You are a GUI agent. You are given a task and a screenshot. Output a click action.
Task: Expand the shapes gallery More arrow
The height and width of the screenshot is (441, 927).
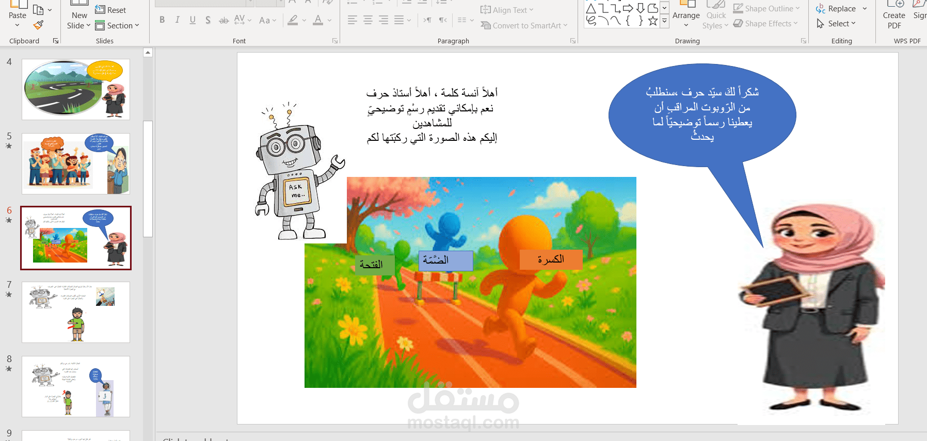pyautogui.click(x=665, y=21)
